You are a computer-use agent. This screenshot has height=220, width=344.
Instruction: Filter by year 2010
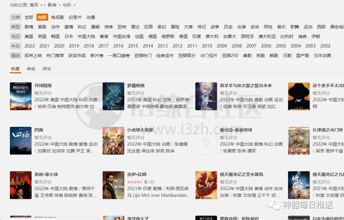[207, 46]
